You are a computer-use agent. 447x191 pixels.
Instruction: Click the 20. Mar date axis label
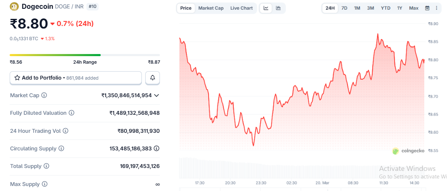(x=322, y=183)
